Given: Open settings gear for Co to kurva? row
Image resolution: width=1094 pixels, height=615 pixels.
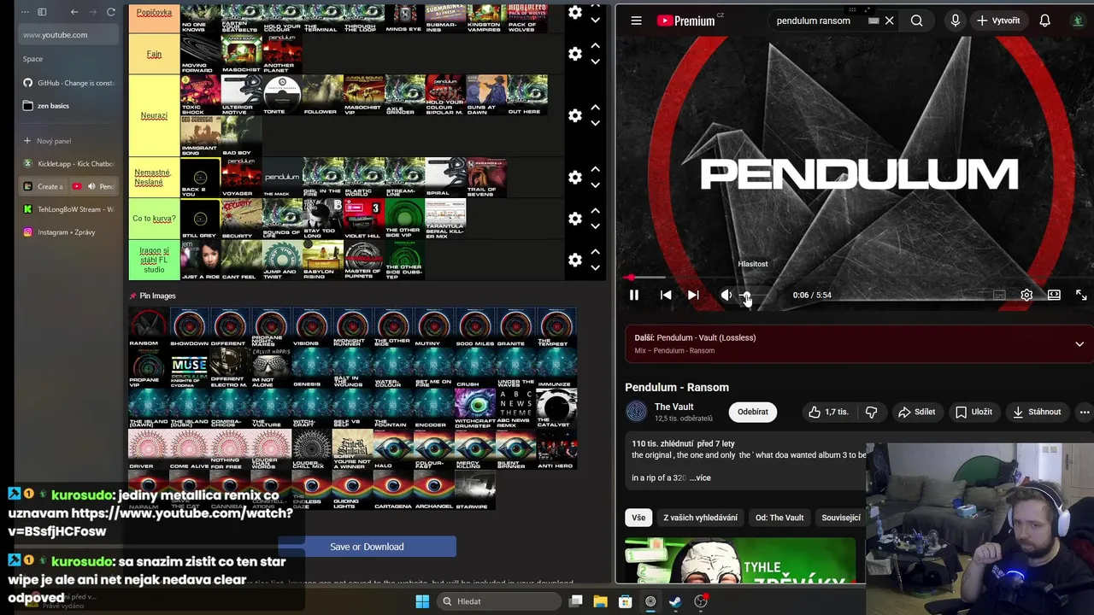Looking at the screenshot, I should (575, 219).
